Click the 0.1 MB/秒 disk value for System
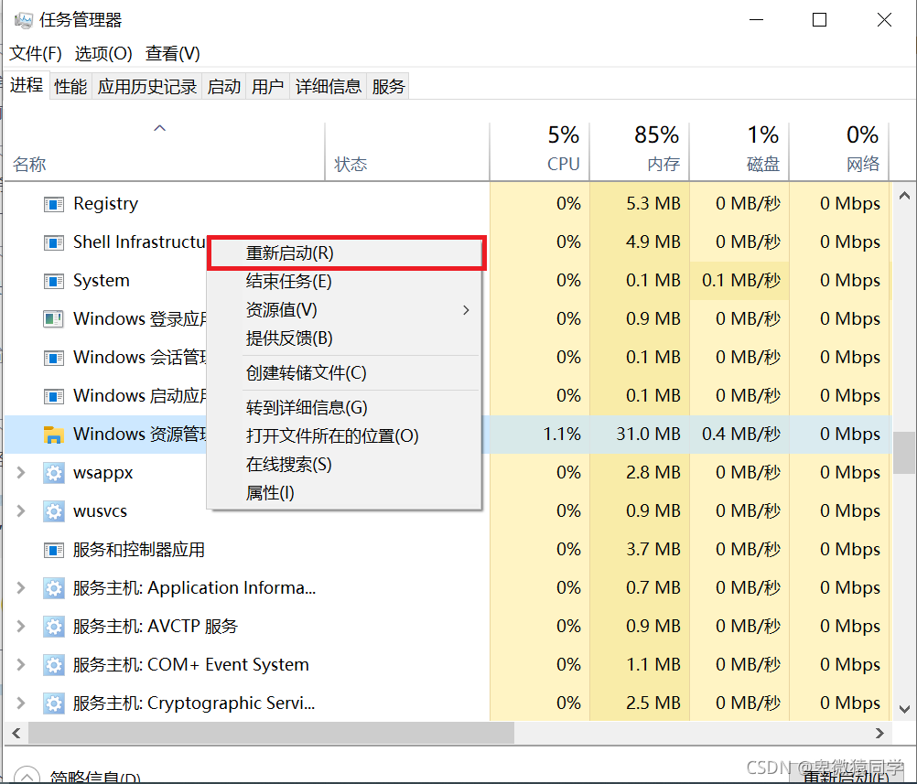Image resolution: width=917 pixels, height=784 pixels. coord(741,280)
